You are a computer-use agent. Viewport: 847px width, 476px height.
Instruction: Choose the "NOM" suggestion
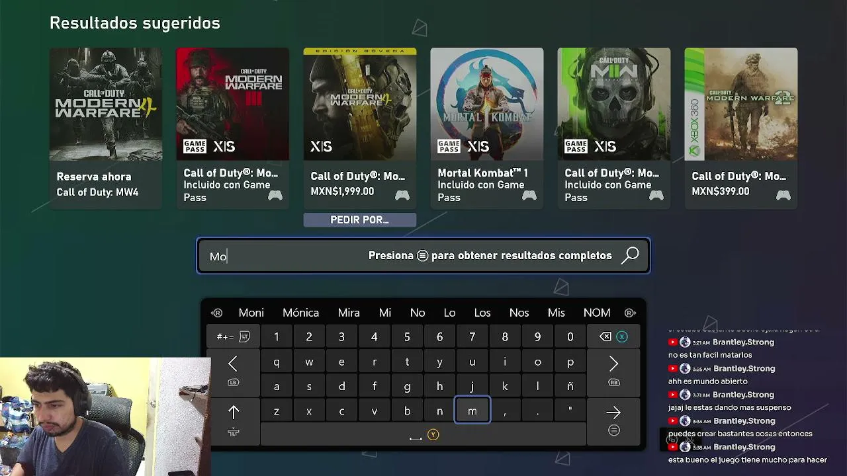597,313
